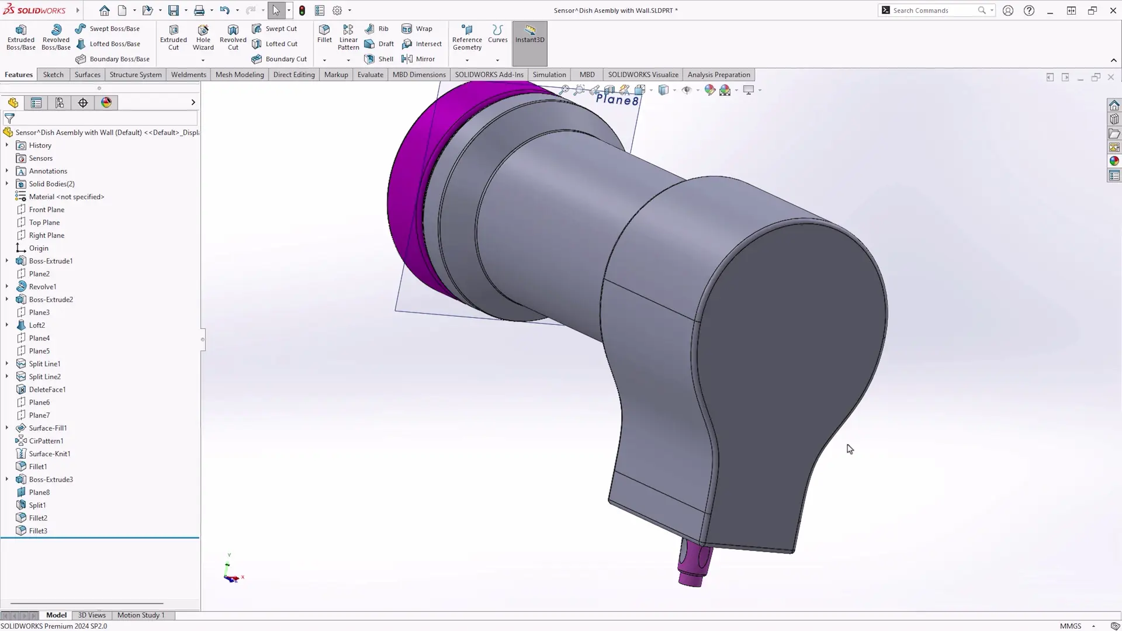Open the Motion Study 1 tab
Screen dimensions: 1122x631
pyautogui.click(x=140, y=615)
